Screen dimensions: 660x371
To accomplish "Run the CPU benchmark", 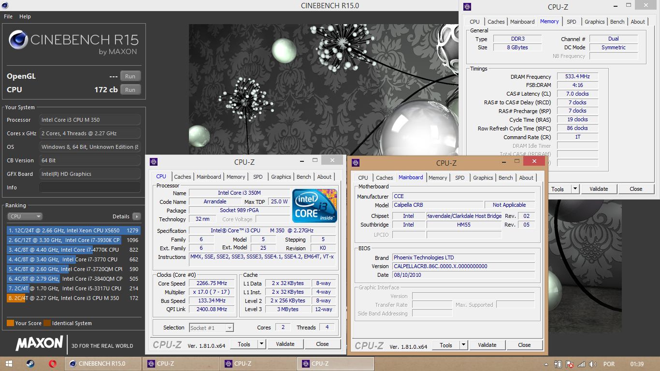I will (x=130, y=90).
